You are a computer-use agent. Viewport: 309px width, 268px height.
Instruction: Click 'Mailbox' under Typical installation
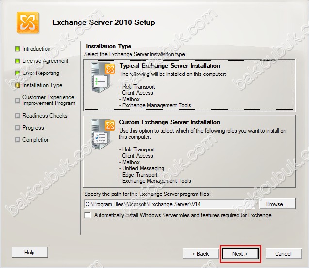tap(131, 99)
